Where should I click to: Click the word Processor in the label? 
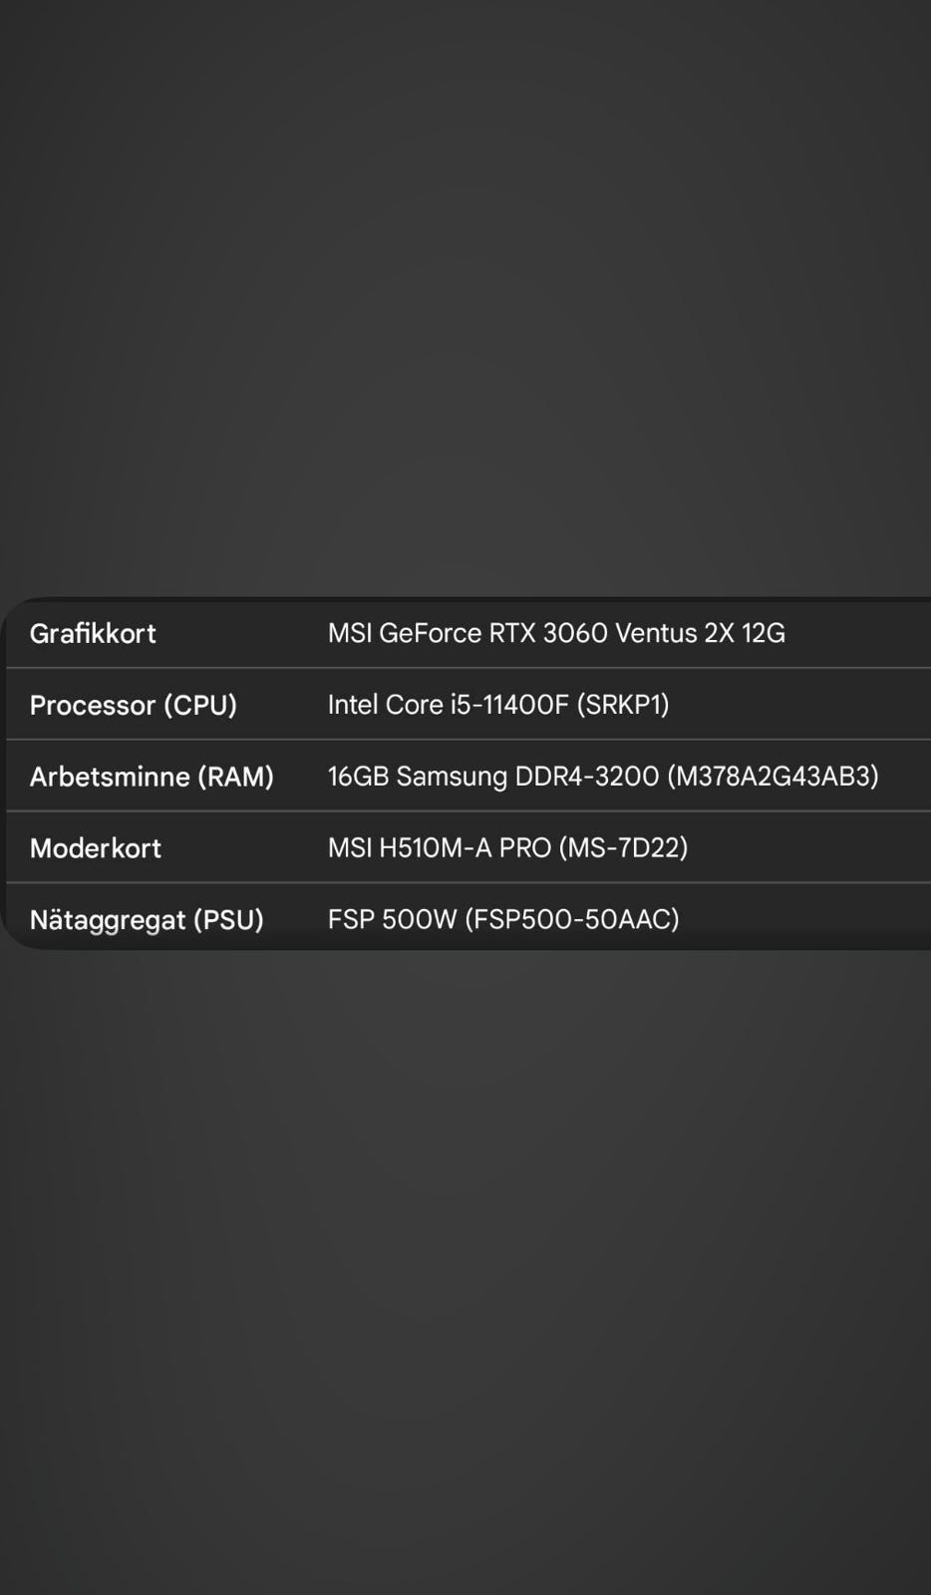point(93,706)
